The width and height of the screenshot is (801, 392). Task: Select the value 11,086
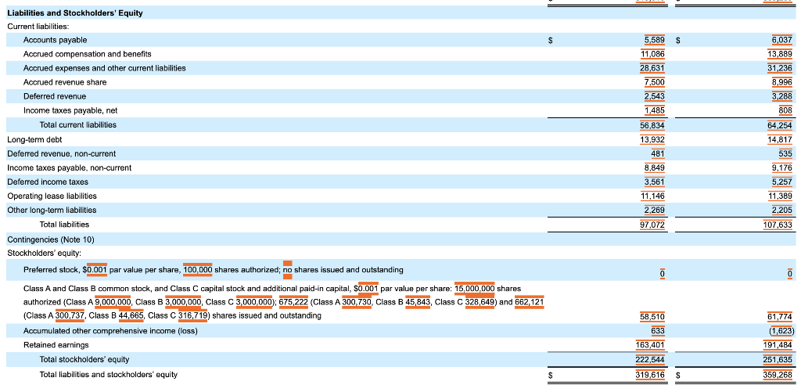click(x=653, y=54)
